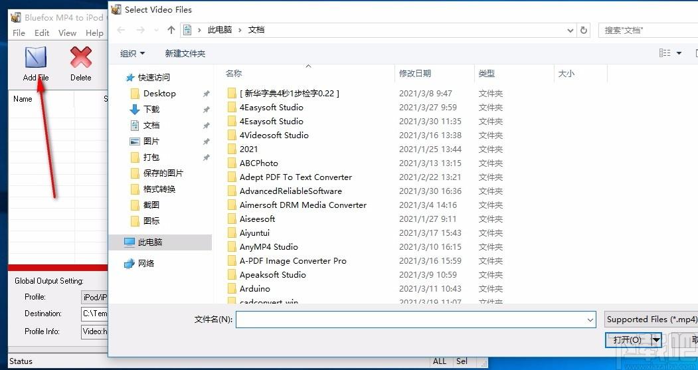Select the AdvancedReliableSoftware folder
The height and width of the screenshot is (370, 698).
[x=291, y=191]
